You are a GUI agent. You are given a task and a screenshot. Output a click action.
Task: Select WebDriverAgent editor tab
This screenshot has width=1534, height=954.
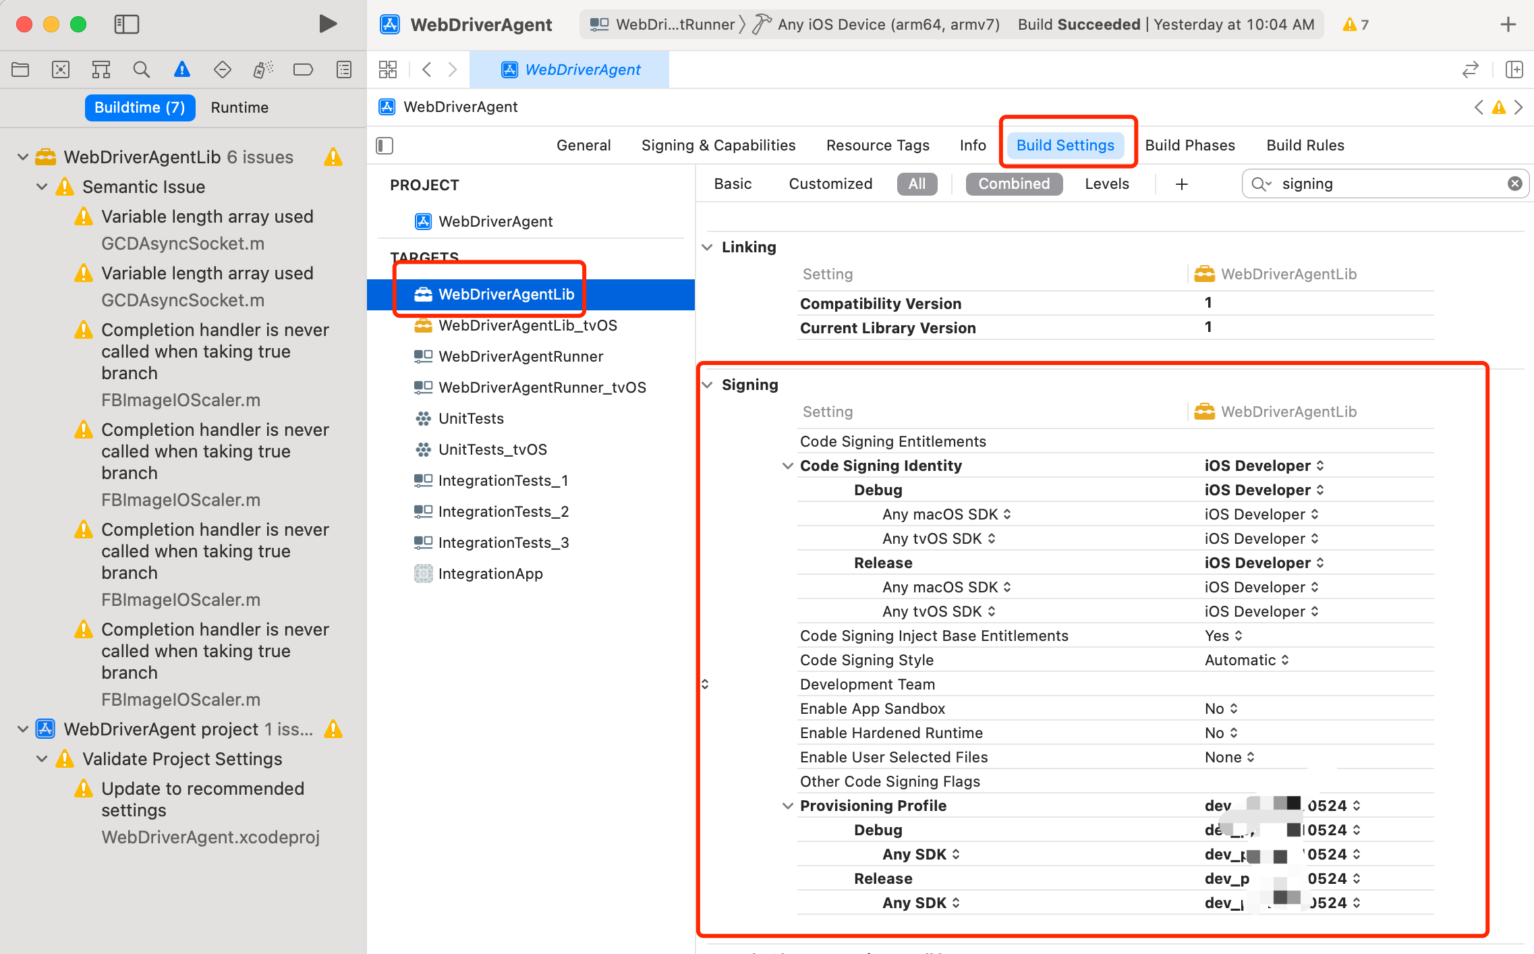point(570,69)
